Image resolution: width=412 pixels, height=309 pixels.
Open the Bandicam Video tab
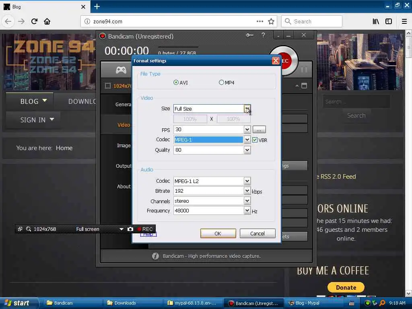pyautogui.click(x=124, y=125)
